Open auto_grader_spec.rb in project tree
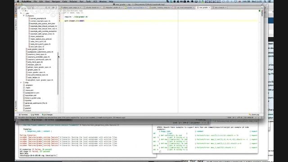 tap(35, 49)
